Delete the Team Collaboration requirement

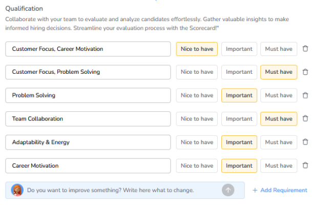tap(305, 119)
